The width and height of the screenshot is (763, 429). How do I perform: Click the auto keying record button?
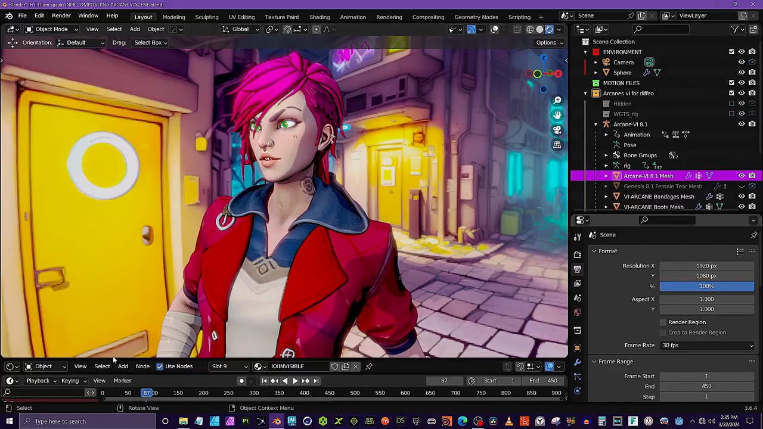tap(241, 381)
